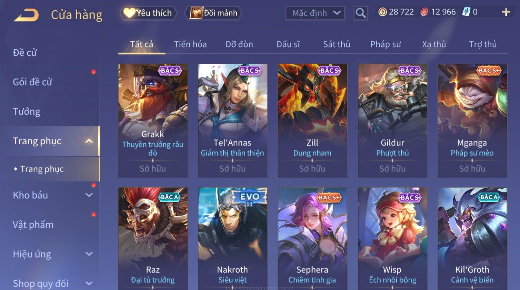The width and height of the screenshot is (520, 290).
Task: Open Mganga Pháp sư mèo skin card
Action: tap(472, 121)
